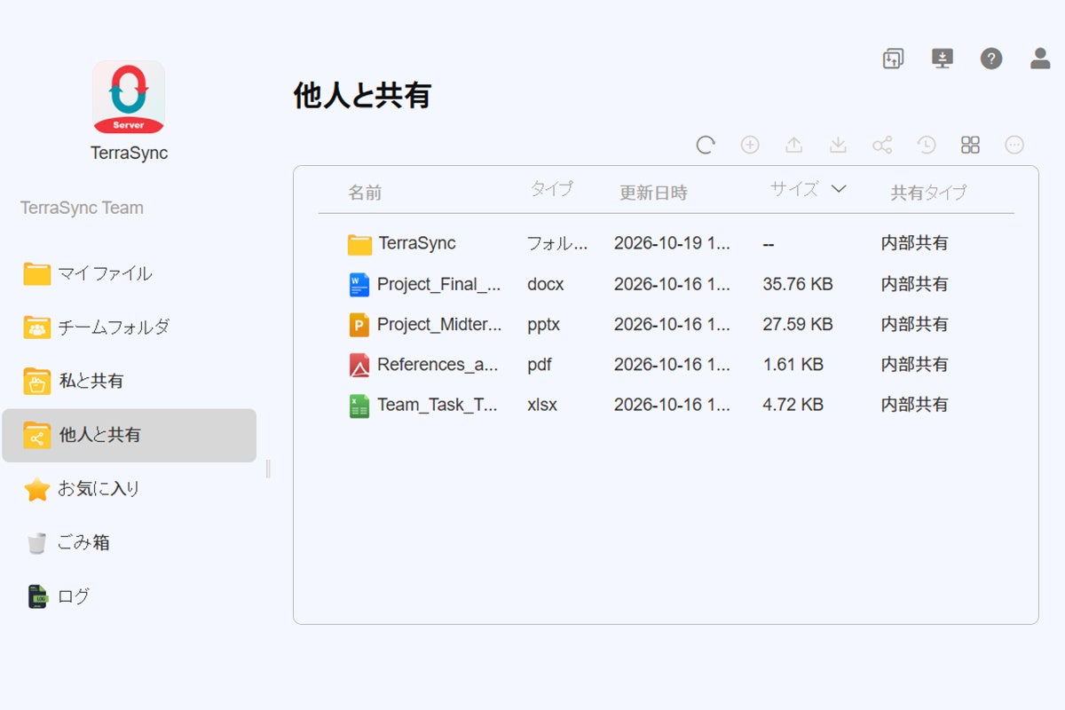Viewport: 1065px width, 710px height.
Task: Select the Project_Final_... docx file name
Action: [x=439, y=284]
